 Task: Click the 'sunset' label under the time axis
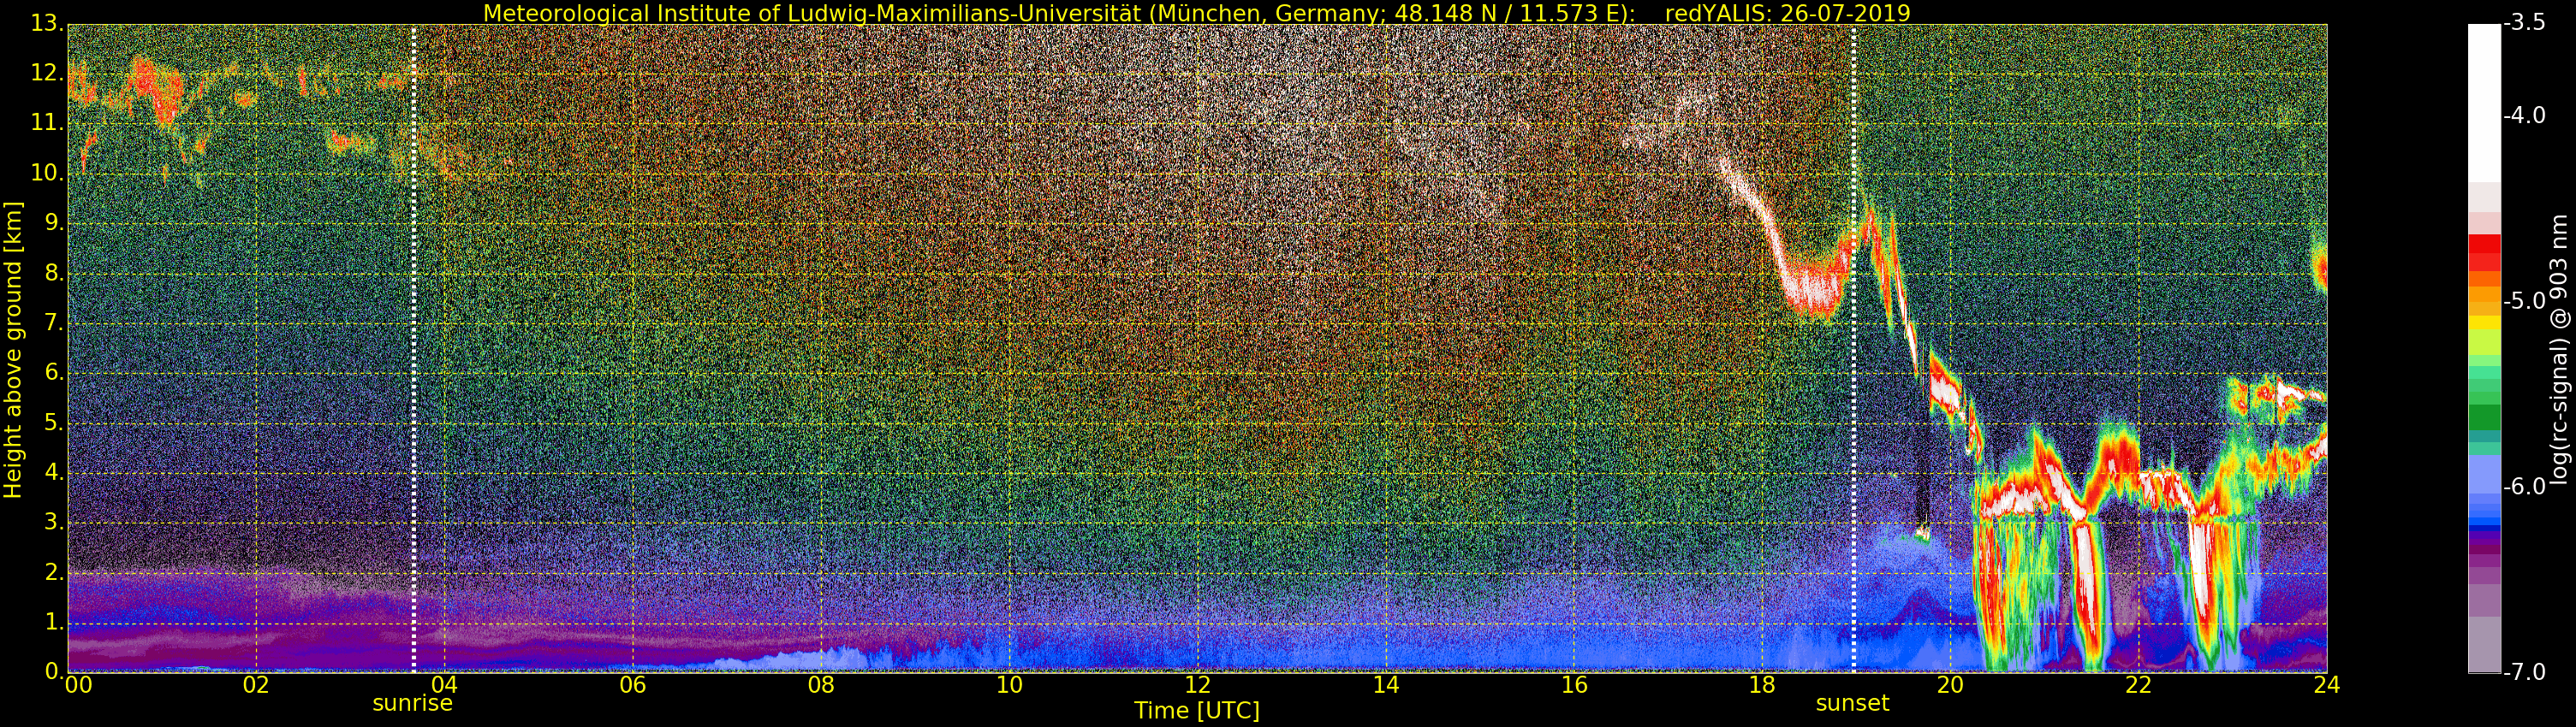click(1852, 703)
